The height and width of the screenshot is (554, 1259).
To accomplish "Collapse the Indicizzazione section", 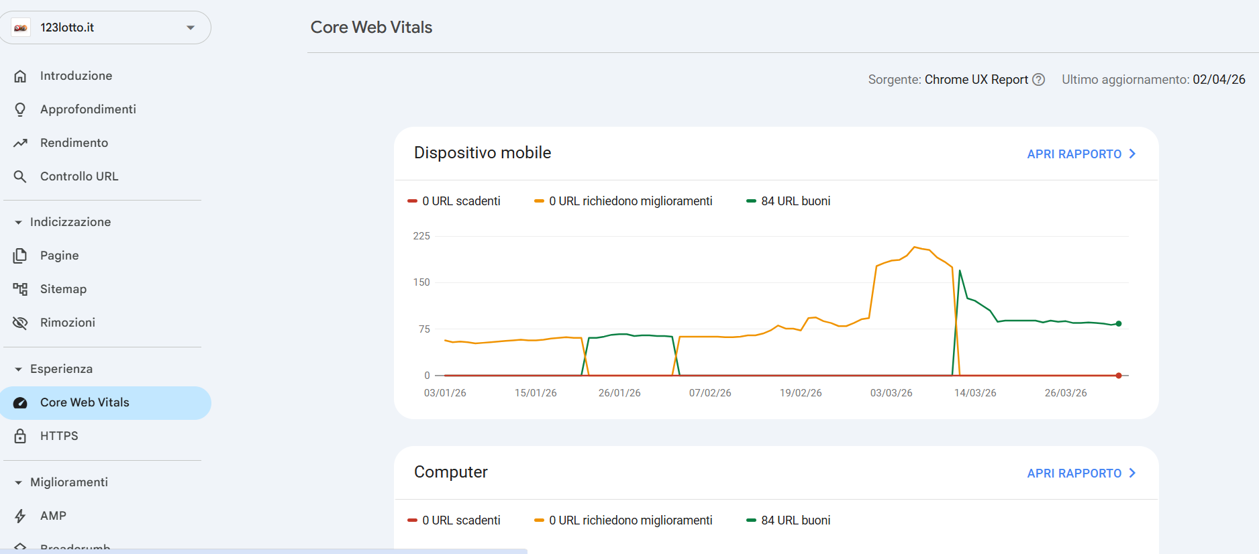I will point(18,222).
